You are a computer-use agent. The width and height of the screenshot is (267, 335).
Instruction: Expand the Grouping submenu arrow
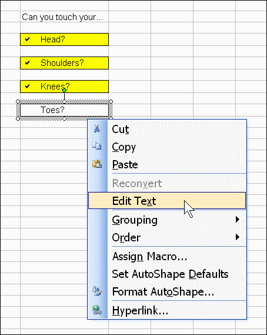[x=238, y=220]
